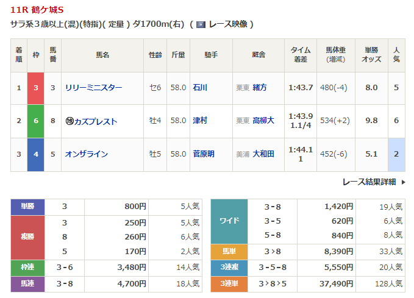
Task: Select the 単勝 payout label
Action: tap(27, 207)
